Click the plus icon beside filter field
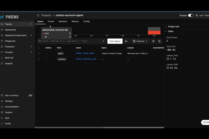The width and height of the screenshot is (209, 139). pyautogui.click(x=103, y=41)
